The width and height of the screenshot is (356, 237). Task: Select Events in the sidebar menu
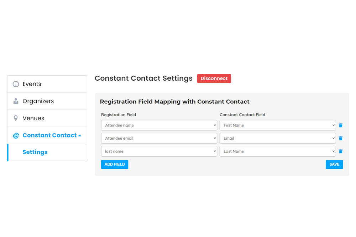(32, 84)
